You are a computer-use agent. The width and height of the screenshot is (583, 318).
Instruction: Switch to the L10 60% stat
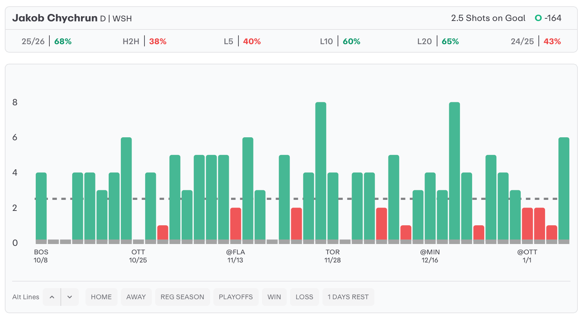coord(340,41)
